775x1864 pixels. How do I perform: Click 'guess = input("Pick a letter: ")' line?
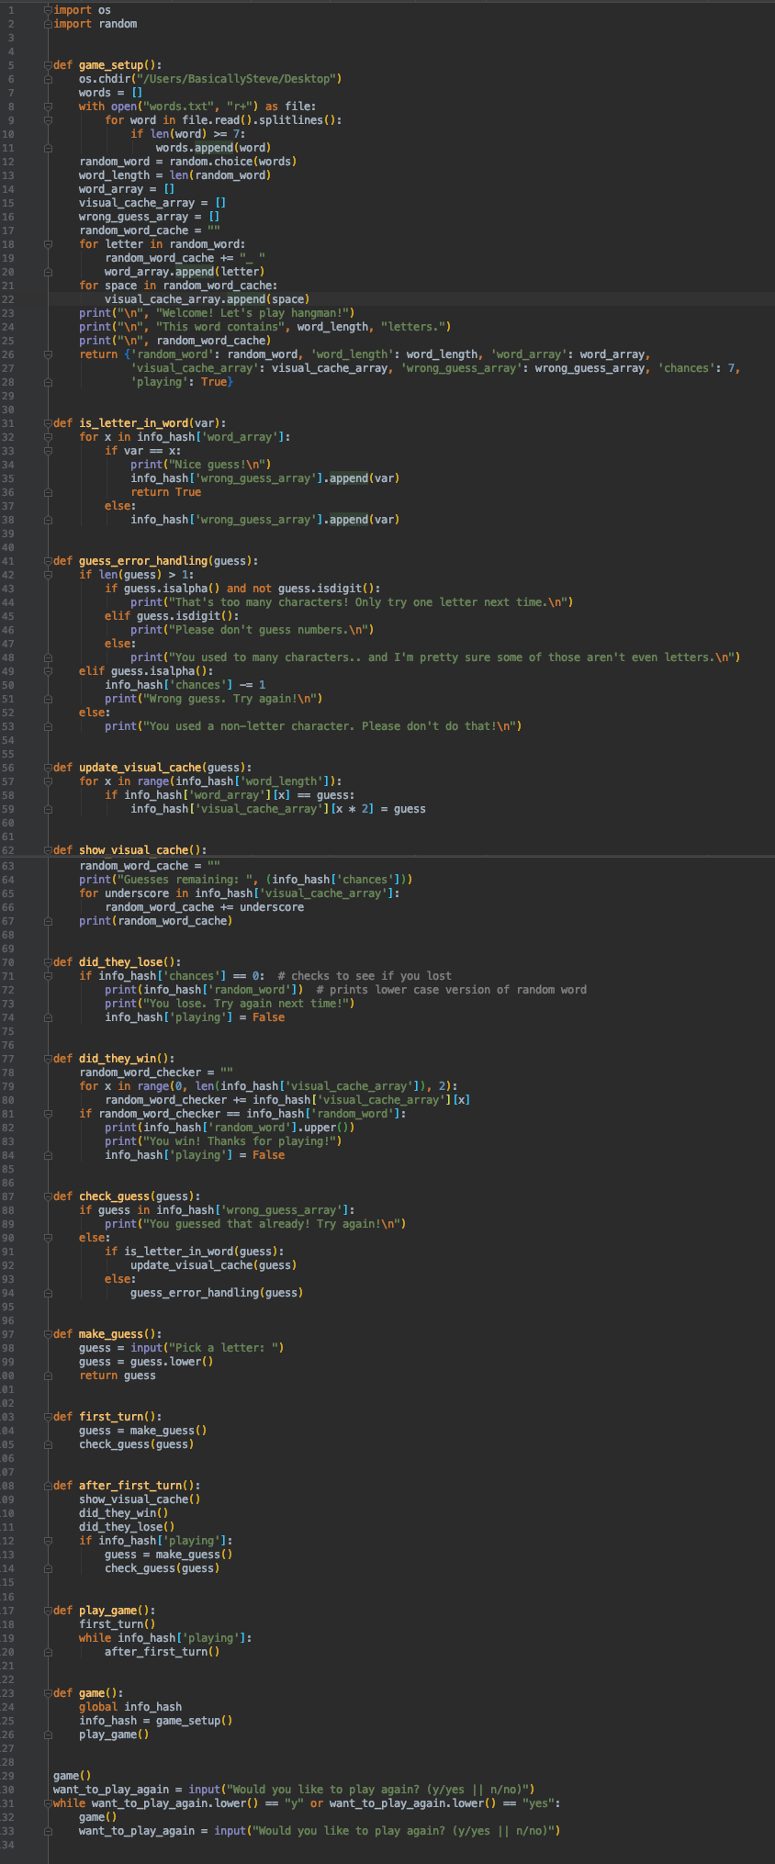tap(181, 1348)
